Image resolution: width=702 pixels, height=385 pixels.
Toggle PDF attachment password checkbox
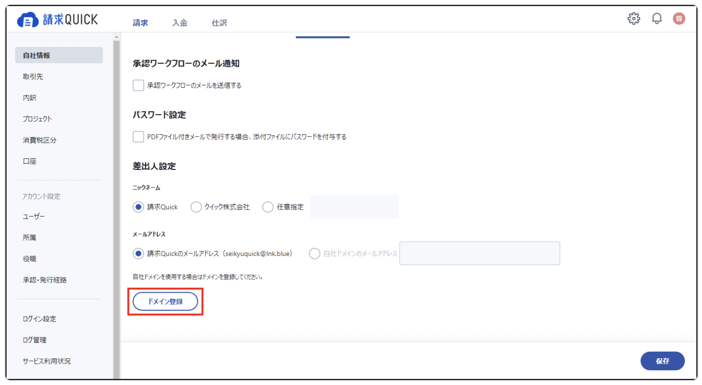[x=138, y=137]
